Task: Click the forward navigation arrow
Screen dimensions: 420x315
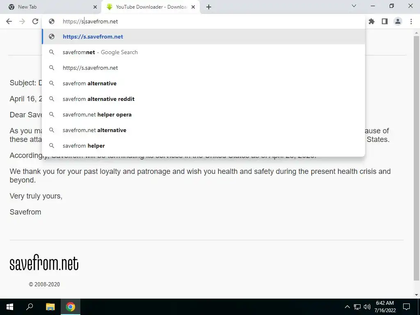Action: [x=22, y=21]
